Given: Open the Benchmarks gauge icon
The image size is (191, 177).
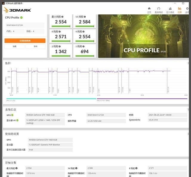Looking at the screenshot, I should click(158, 9).
